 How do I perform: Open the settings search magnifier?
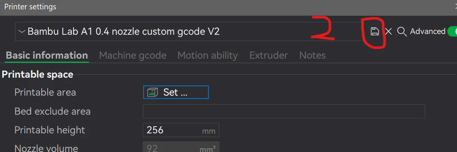click(402, 32)
